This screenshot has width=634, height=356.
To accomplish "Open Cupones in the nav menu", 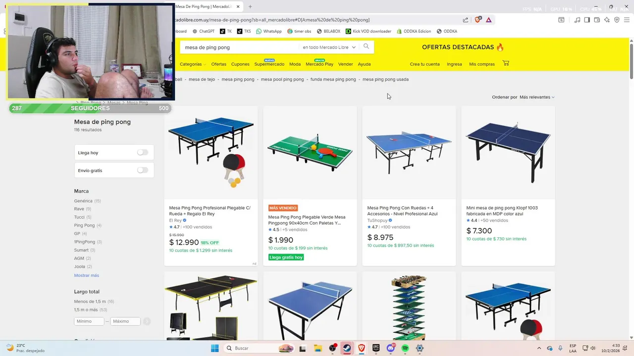I will pos(240,64).
